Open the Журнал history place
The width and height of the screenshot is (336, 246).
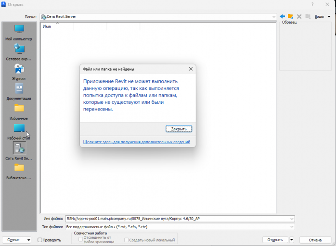pyautogui.click(x=19, y=72)
